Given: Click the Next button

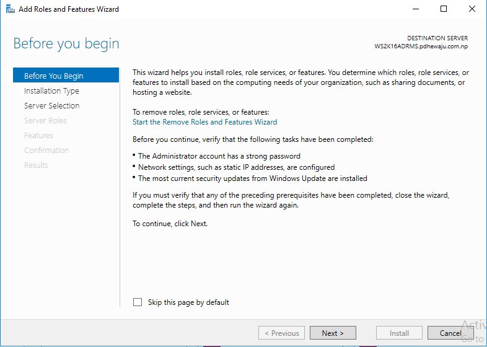Looking at the screenshot, I should pyautogui.click(x=333, y=333).
